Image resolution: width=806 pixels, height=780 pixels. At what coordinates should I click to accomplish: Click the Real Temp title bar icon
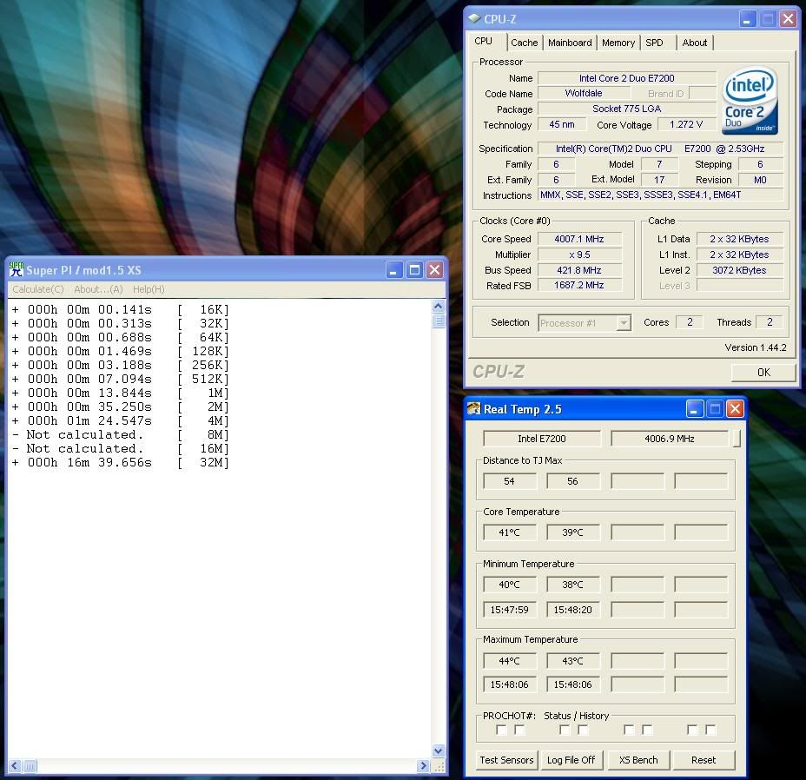pyautogui.click(x=473, y=409)
